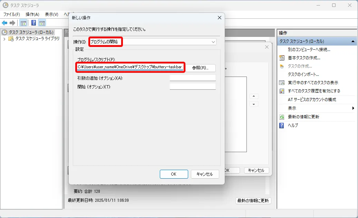Collapse タスク スケジューラ (ローカル) actions section
The height and width of the screenshot is (218, 358).
tap(353, 41)
